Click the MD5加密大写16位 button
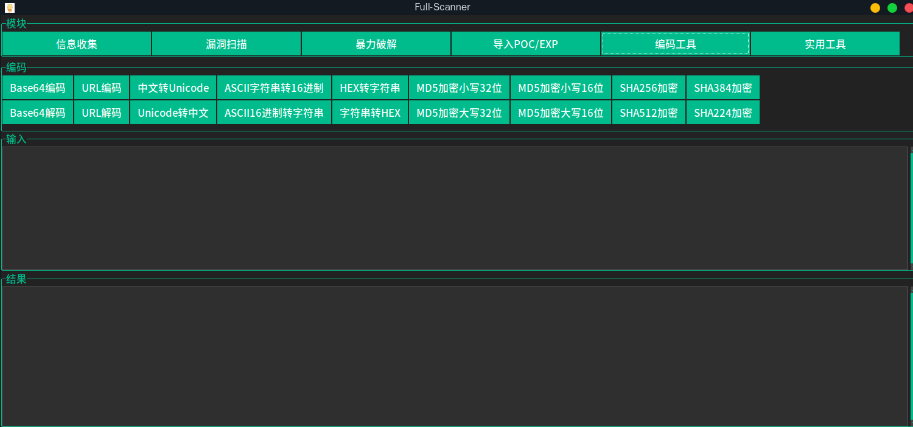Image resolution: width=913 pixels, height=427 pixels. coord(561,113)
